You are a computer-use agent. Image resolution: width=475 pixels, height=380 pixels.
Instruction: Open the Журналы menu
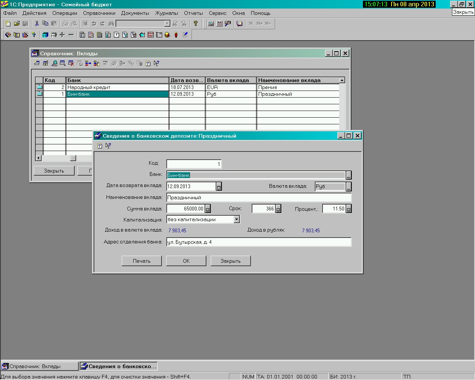point(167,13)
